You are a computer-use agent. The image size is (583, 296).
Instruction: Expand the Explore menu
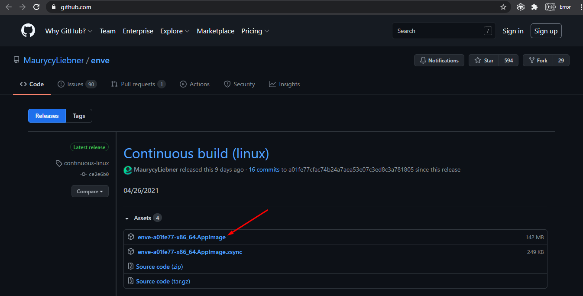(175, 31)
